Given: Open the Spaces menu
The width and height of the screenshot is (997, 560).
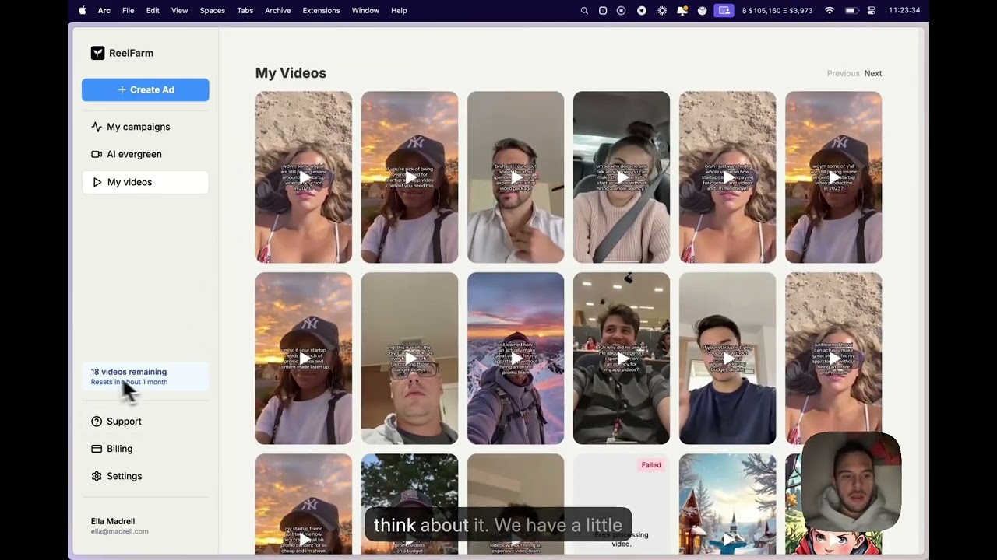Looking at the screenshot, I should point(213,10).
